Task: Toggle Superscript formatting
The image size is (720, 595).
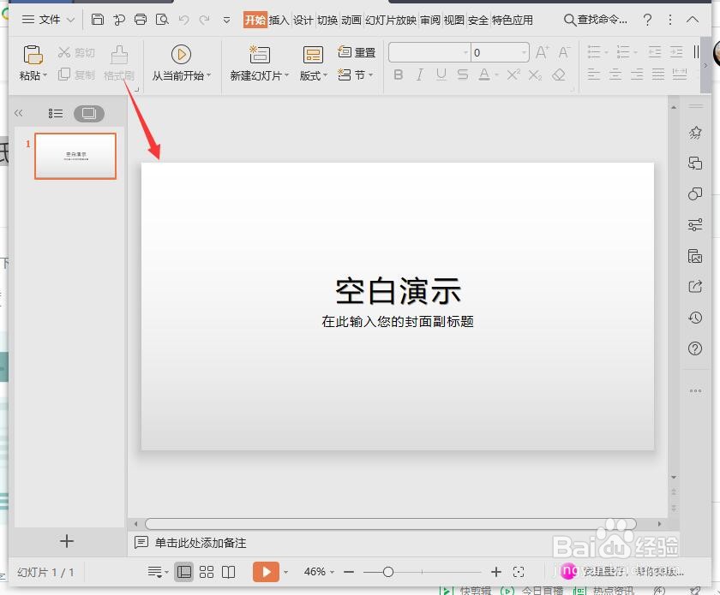Action: [513, 74]
